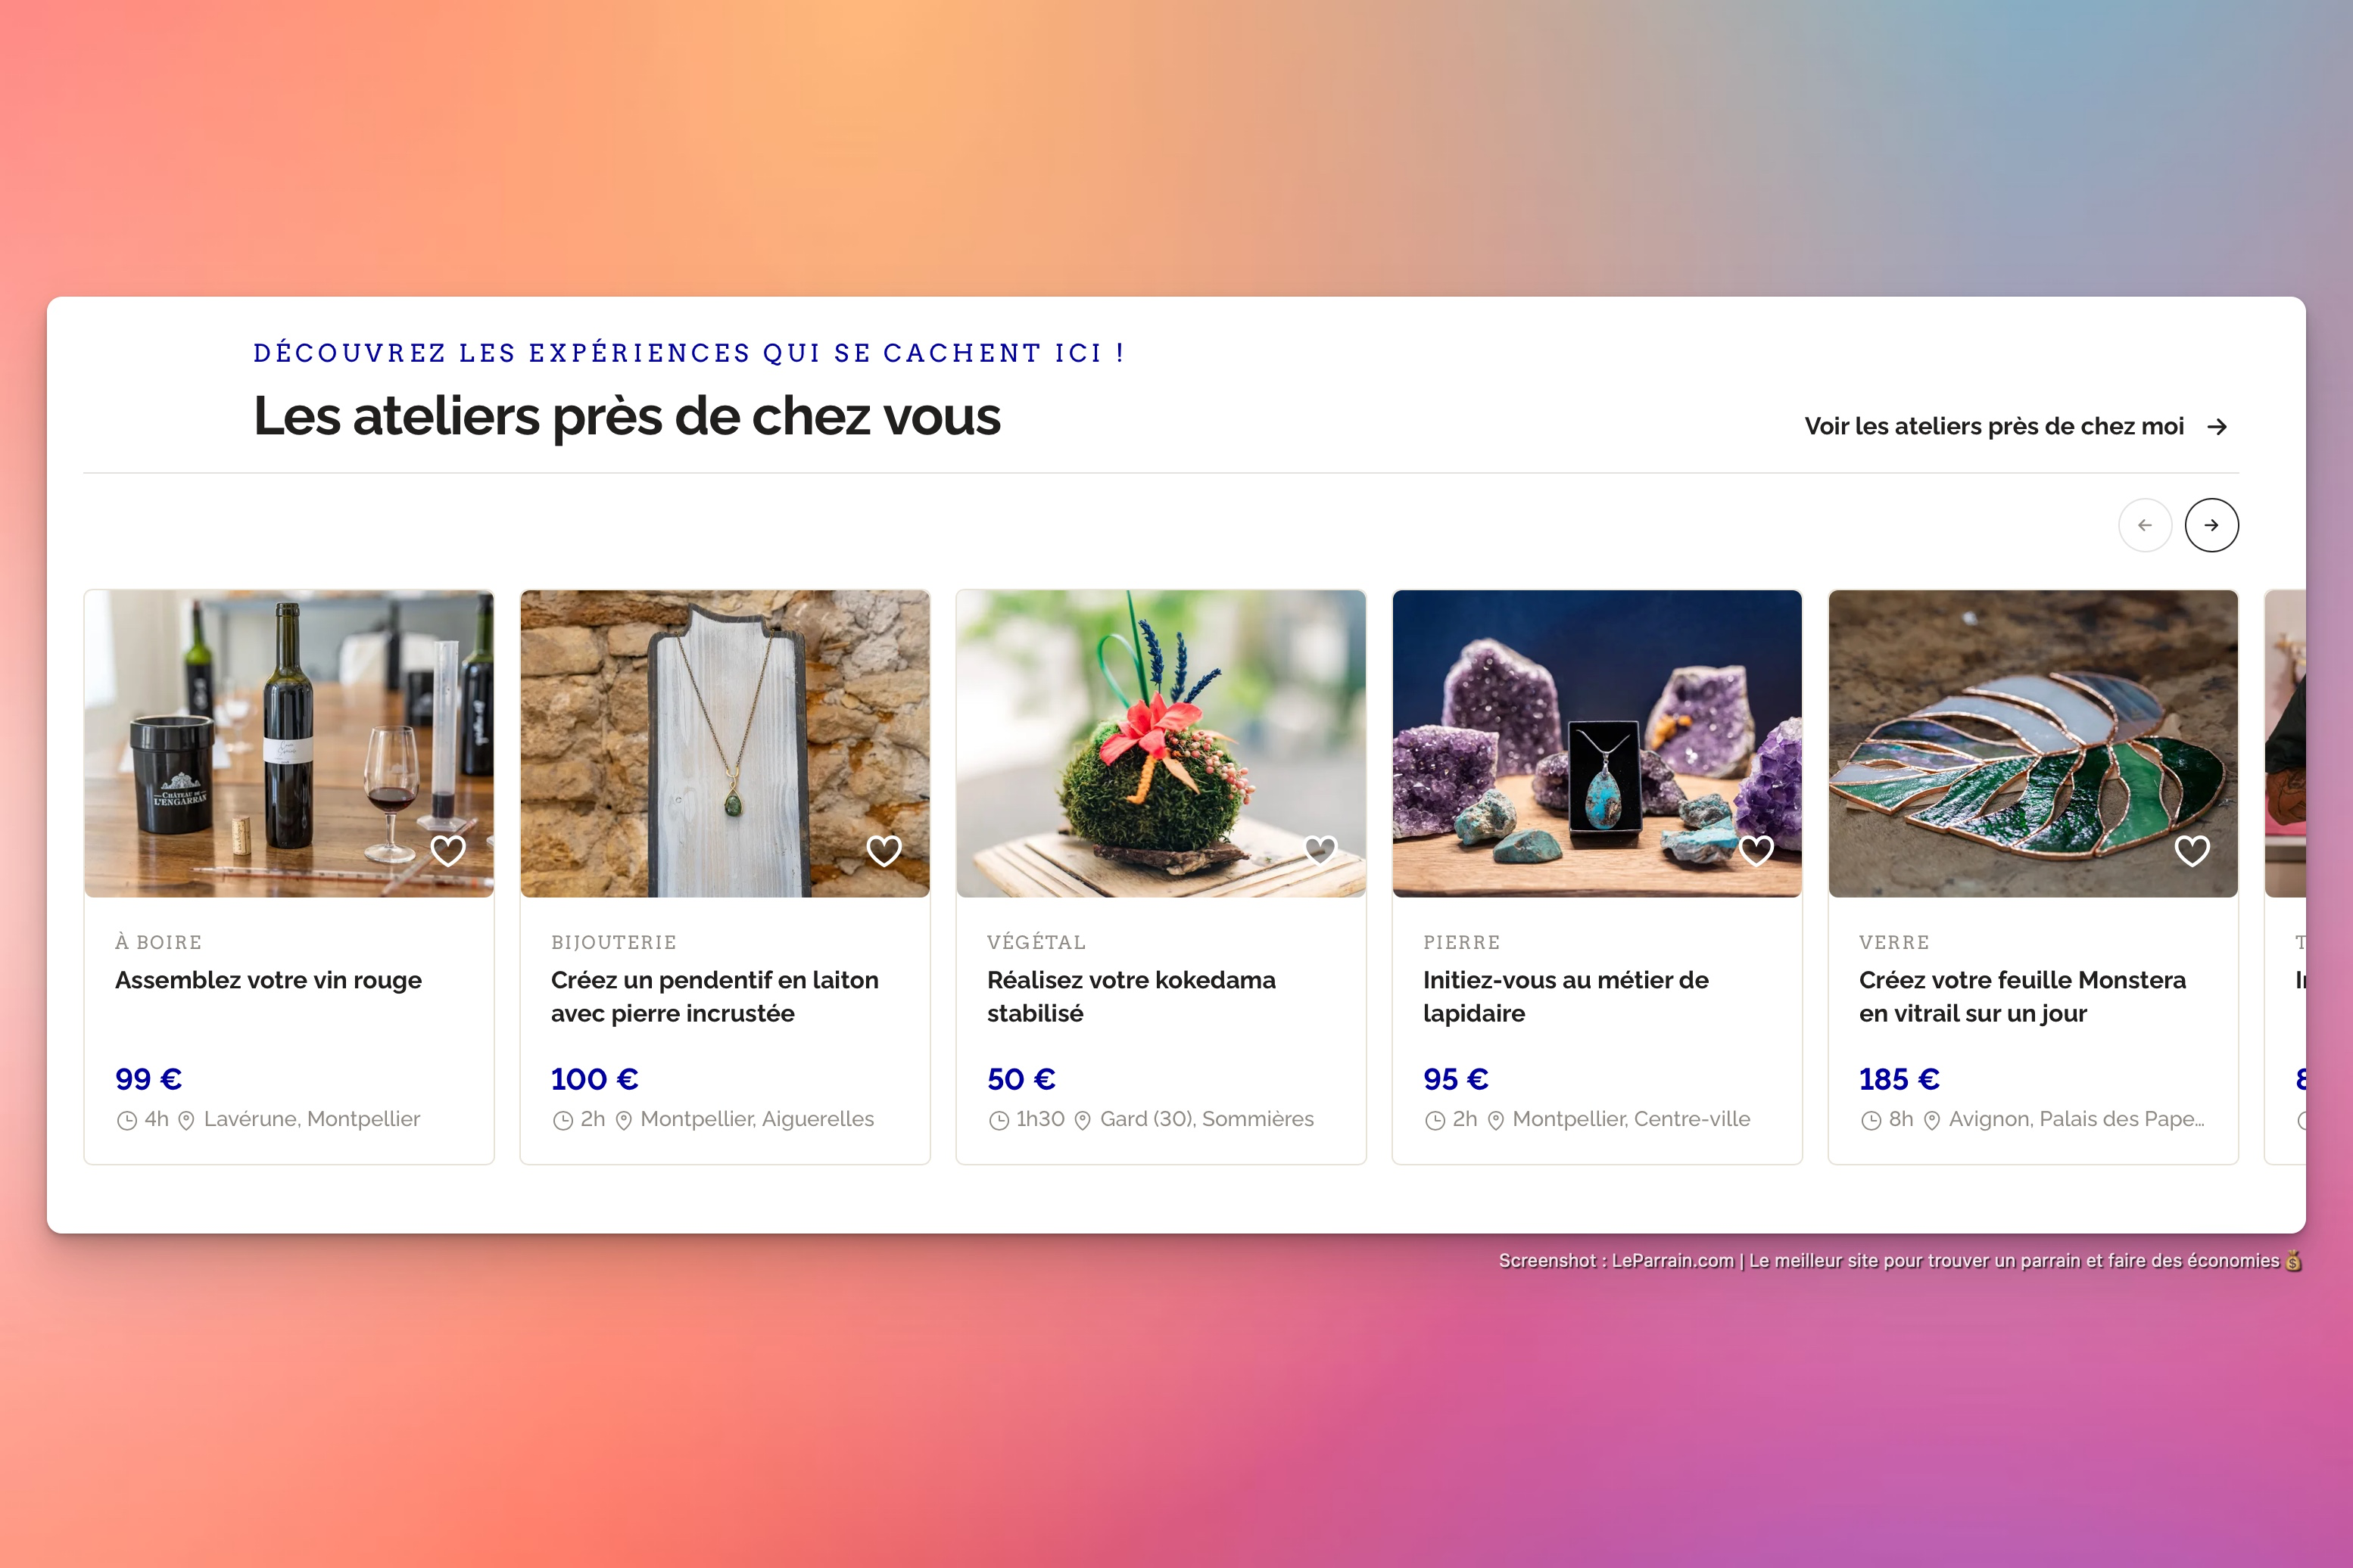Toggle heart on brass pendant workshop card
Image resolution: width=2353 pixels, height=1568 pixels.
tap(884, 851)
